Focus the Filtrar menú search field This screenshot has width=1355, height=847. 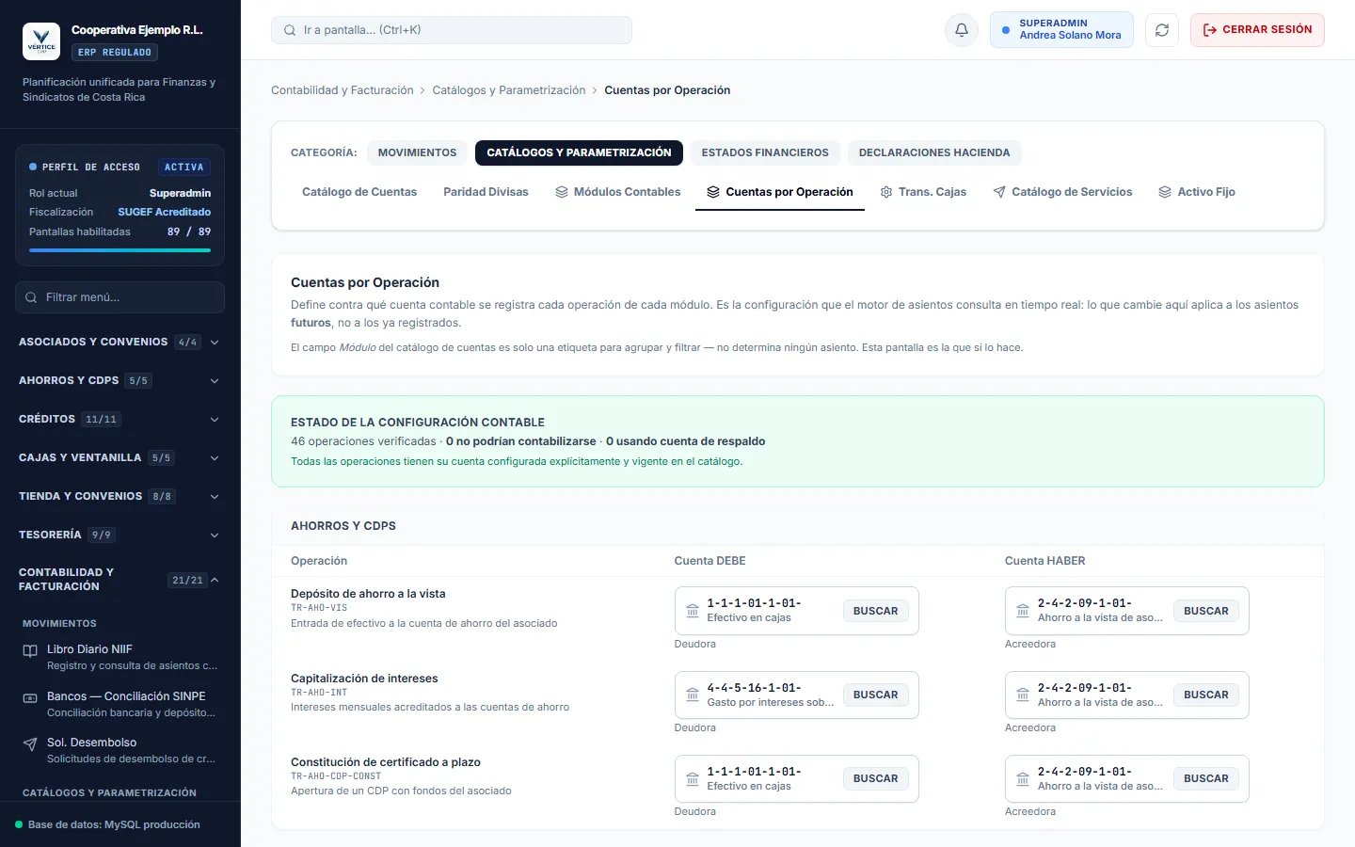click(120, 297)
